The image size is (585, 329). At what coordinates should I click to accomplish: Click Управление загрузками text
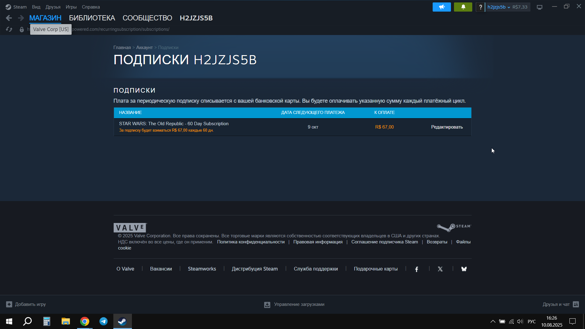coord(299,304)
